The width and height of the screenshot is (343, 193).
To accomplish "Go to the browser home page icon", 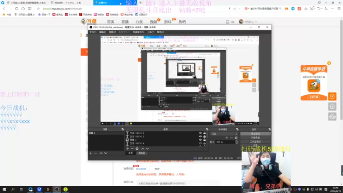I will [23, 9].
